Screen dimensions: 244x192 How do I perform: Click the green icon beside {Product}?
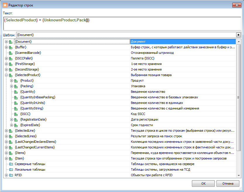point(16,81)
